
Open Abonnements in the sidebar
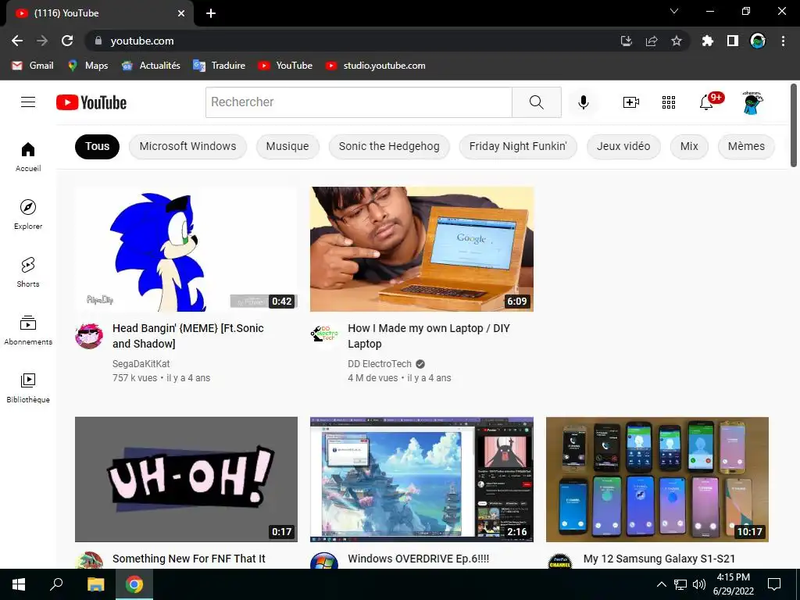(x=28, y=330)
